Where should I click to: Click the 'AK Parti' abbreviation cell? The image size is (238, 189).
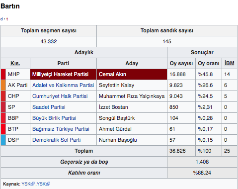click(18, 85)
